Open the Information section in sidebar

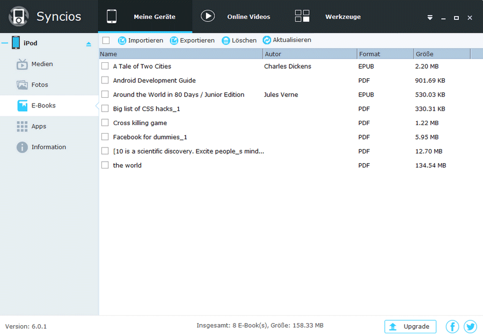tap(49, 147)
